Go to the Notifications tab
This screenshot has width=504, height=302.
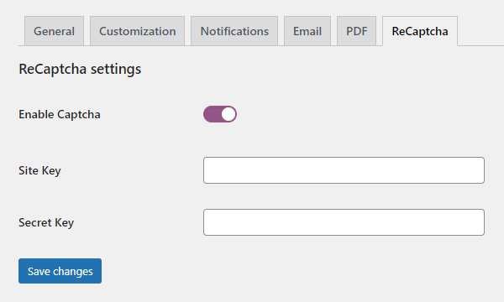(x=234, y=31)
